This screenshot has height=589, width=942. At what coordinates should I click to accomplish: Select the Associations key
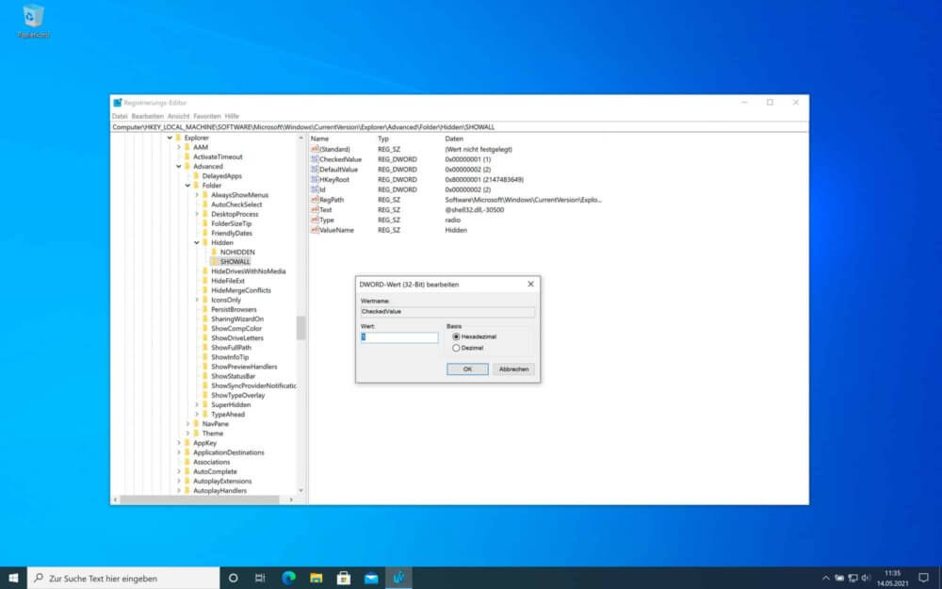point(211,462)
